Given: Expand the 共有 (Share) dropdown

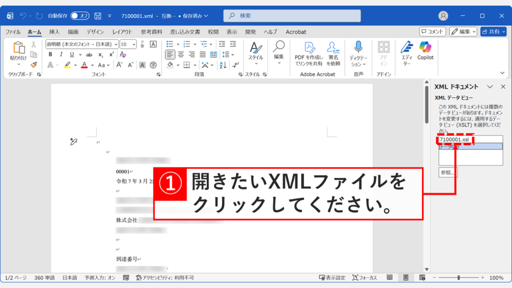Looking at the screenshot, I should pyautogui.click(x=504, y=31).
